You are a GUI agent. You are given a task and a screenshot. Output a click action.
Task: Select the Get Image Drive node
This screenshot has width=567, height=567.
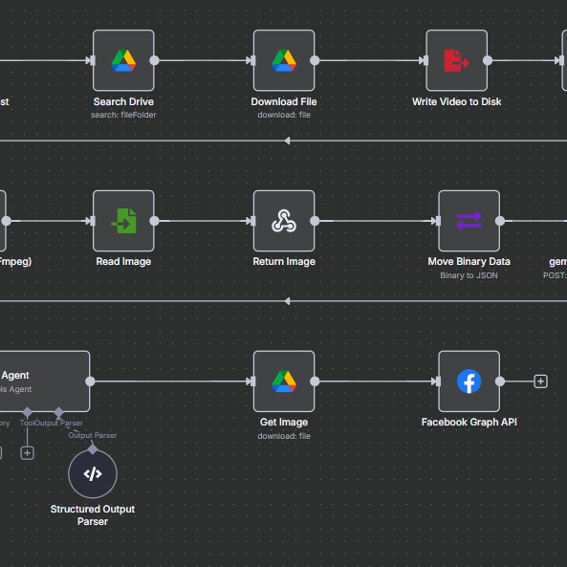pos(284,382)
